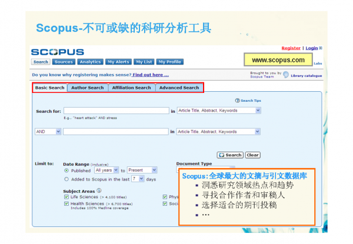353x244 pixels.
Task: Click the Search button beside Clear
Action: pyautogui.click(x=230, y=155)
